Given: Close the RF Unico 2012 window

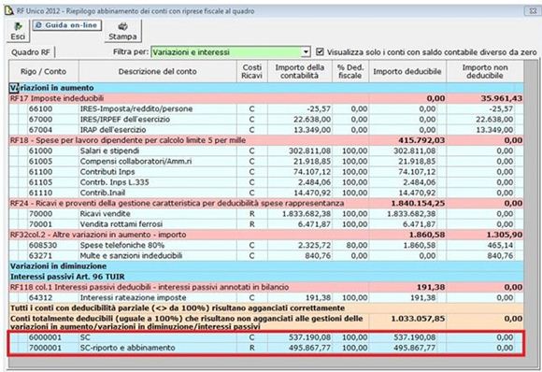Looking at the screenshot, I should click(x=533, y=11).
